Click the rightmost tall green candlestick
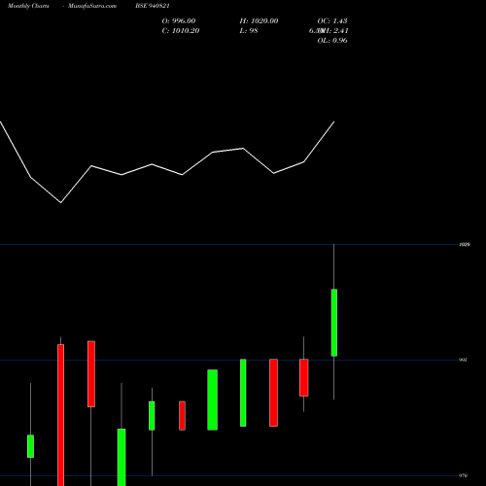 click(x=334, y=323)
